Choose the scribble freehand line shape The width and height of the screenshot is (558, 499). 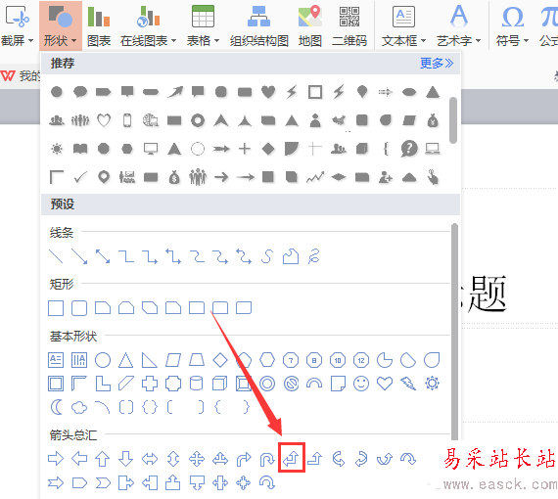pos(314,256)
